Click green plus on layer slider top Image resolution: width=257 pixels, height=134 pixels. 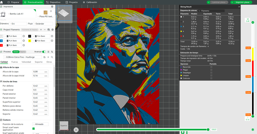pyautogui.click(x=253, y=22)
